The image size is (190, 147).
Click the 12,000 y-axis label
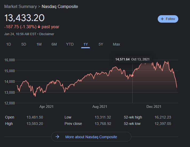click(10, 103)
